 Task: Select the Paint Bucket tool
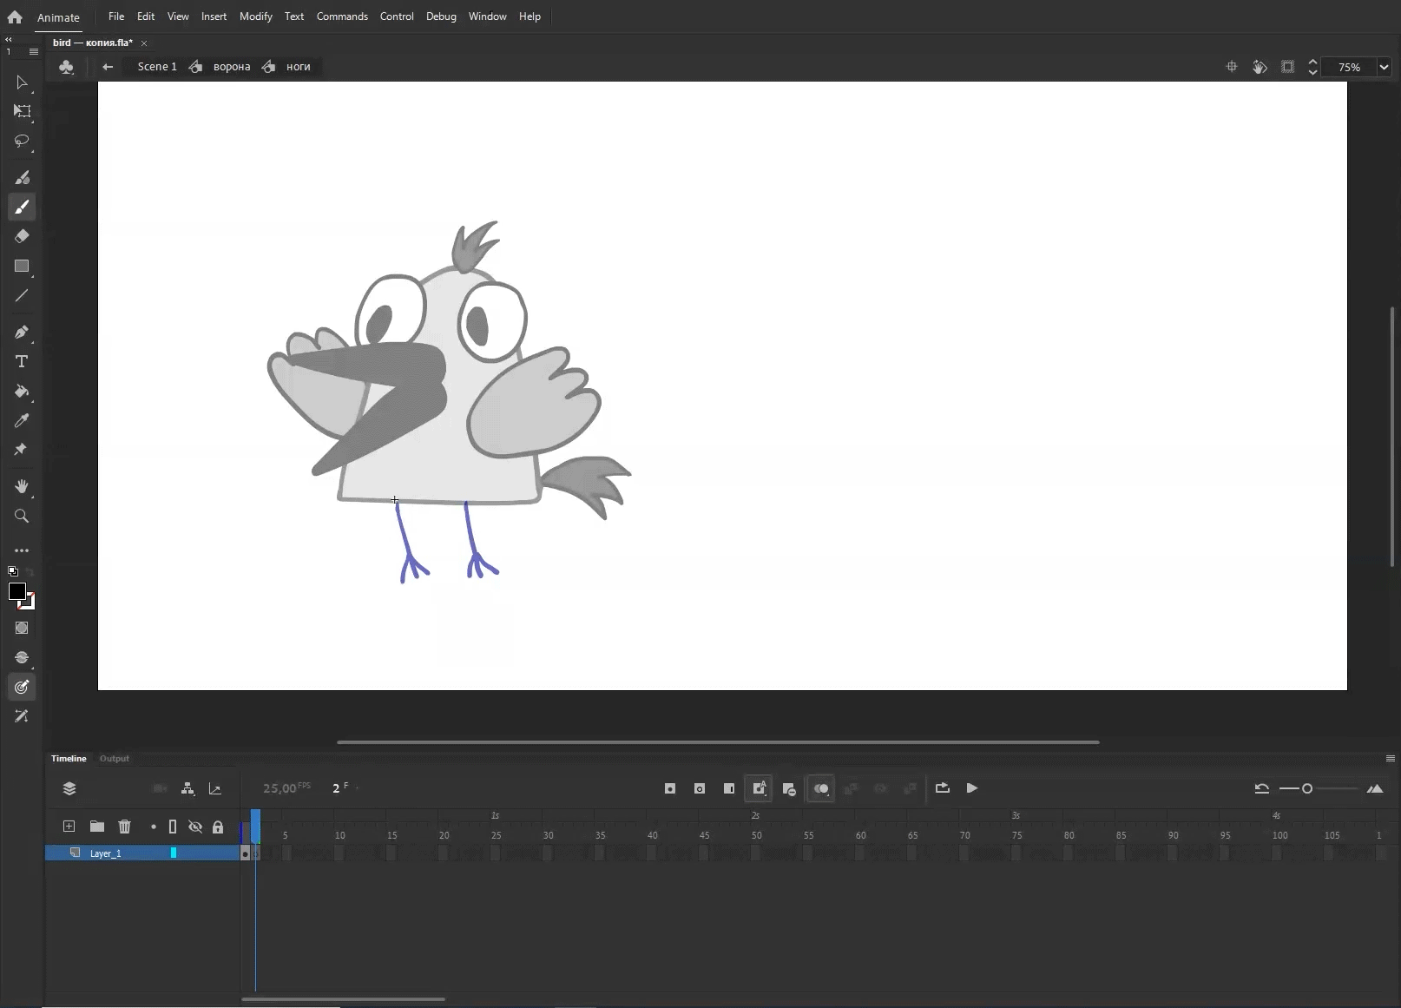tap(22, 392)
